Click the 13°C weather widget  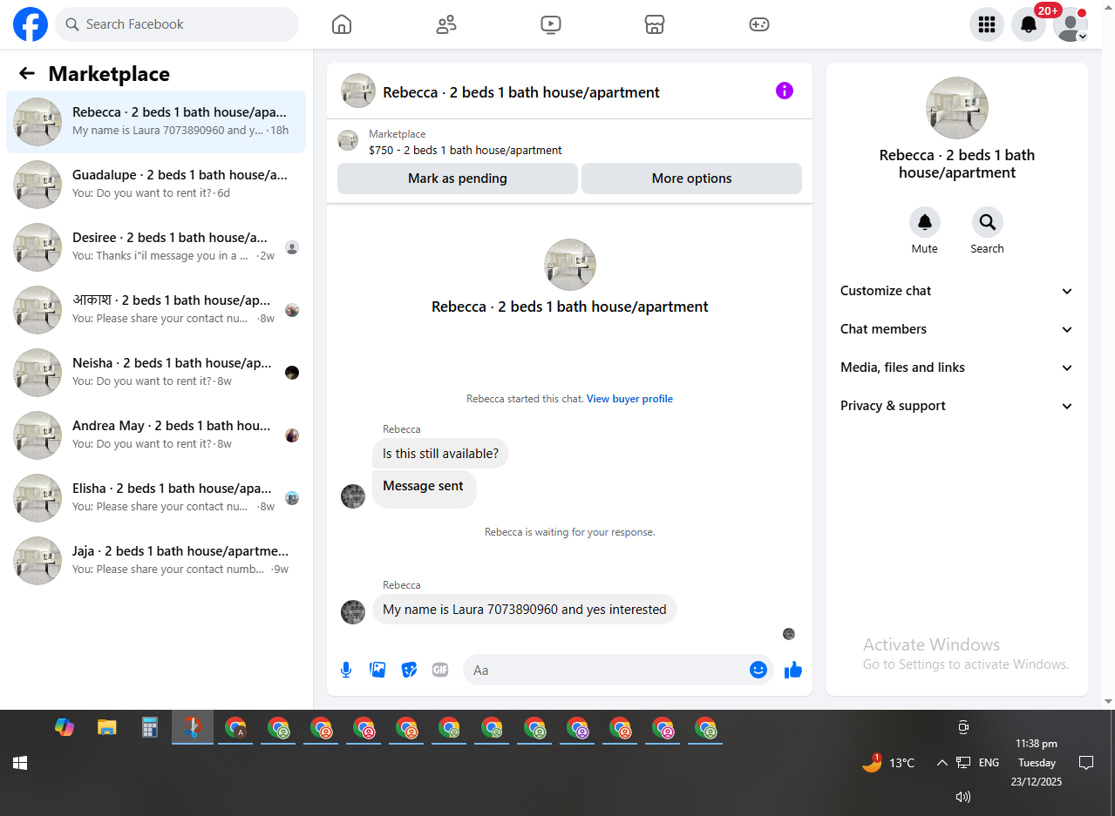coord(888,763)
